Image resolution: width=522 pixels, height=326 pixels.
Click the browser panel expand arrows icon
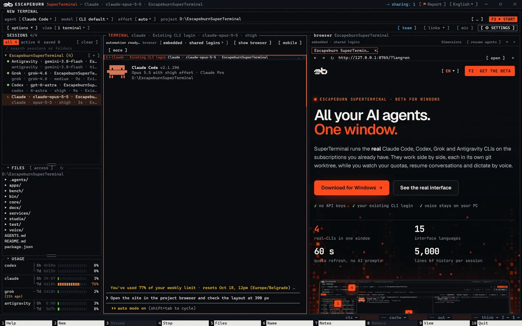[507, 42]
